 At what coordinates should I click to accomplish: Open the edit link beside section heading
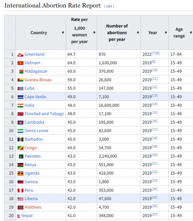point(109,6)
